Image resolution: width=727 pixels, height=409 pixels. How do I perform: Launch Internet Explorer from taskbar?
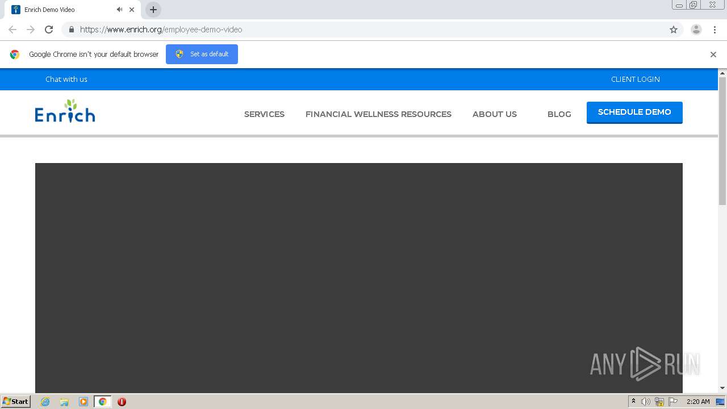(45, 402)
